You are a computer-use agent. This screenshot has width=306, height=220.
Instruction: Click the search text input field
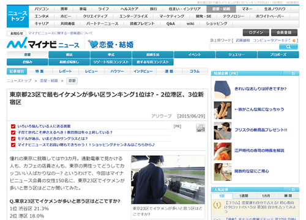pos(244,46)
